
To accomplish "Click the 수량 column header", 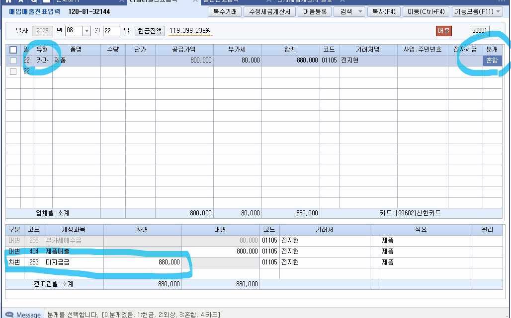I will pyautogui.click(x=113, y=50).
